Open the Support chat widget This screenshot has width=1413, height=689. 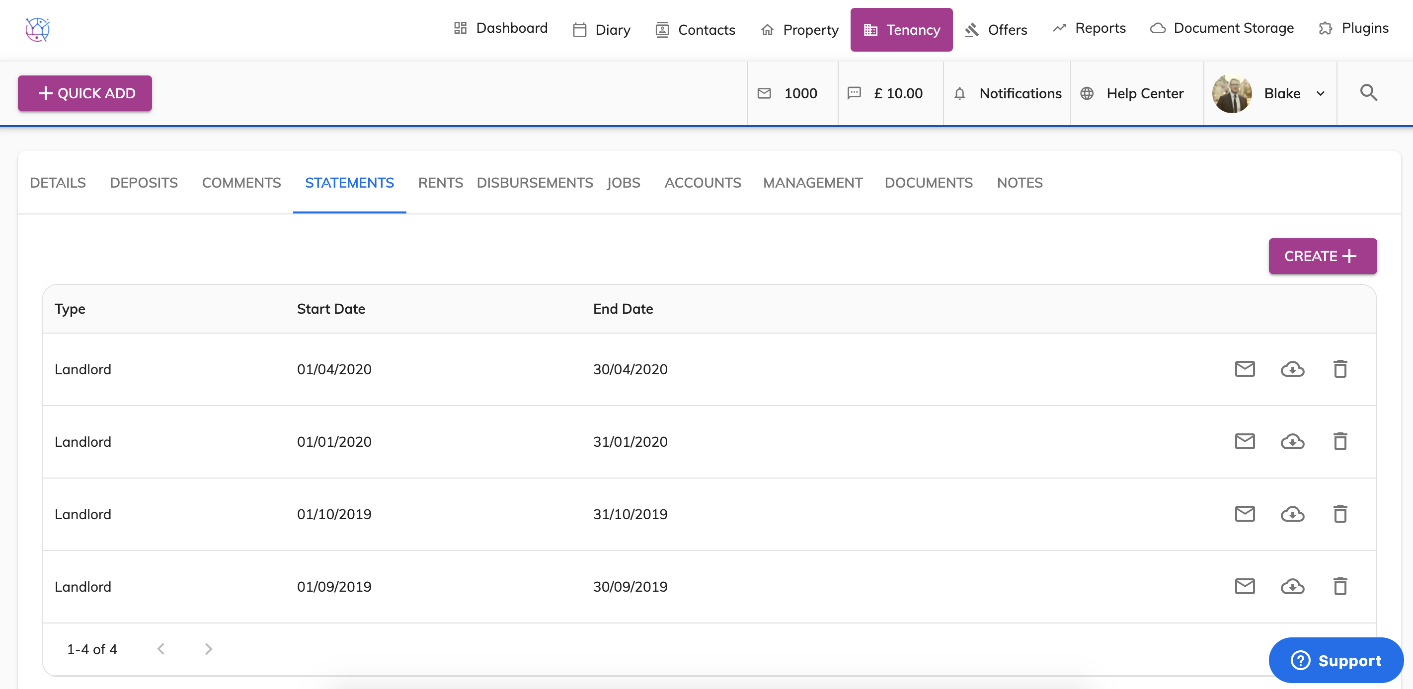1335,660
